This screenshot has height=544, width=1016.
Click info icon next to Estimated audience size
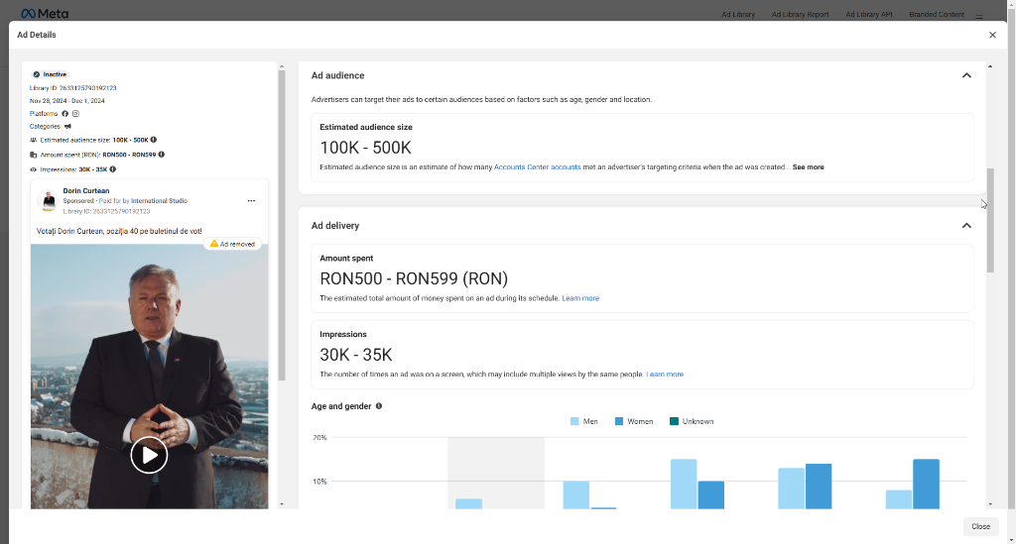point(154,140)
